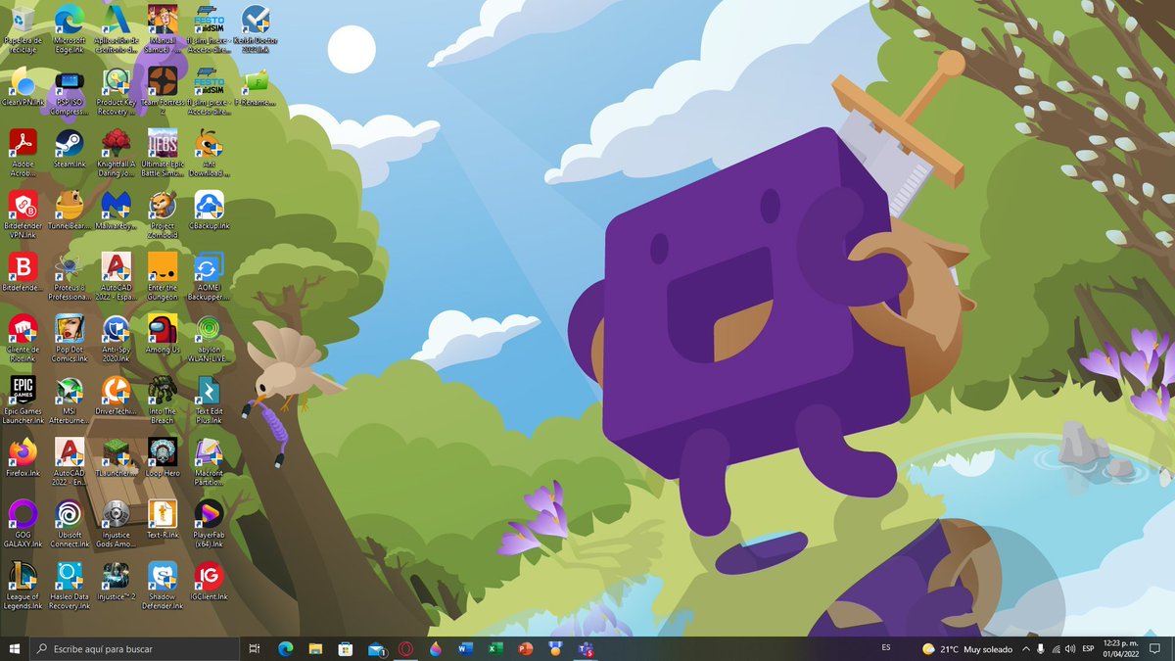Select the AOMEI Backupper desktop shortcut
Image resolution: width=1175 pixels, height=661 pixels.
tap(209, 277)
